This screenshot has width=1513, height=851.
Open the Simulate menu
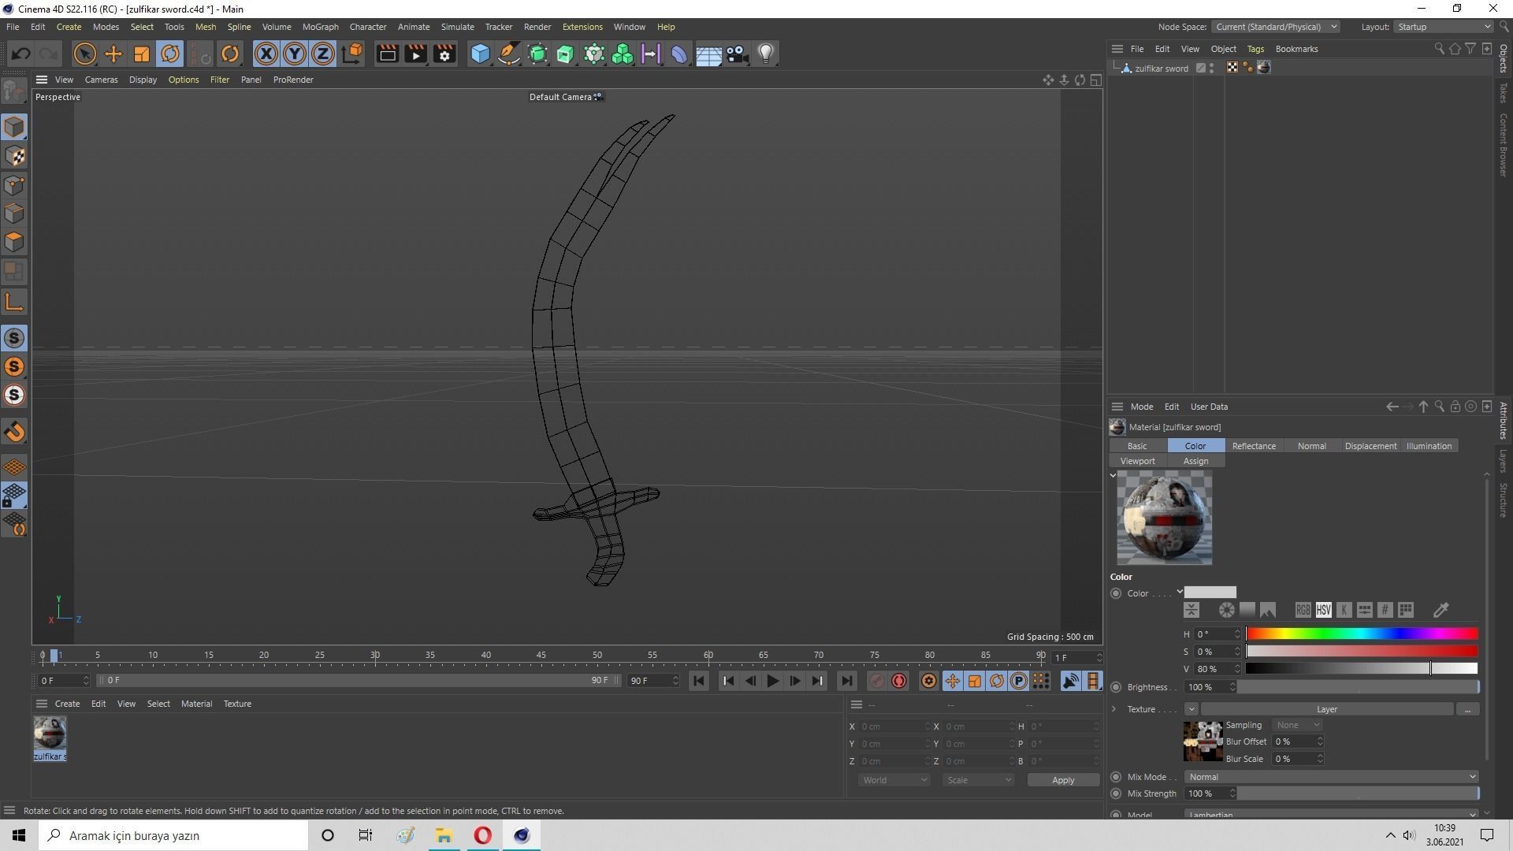(x=457, y=27)
